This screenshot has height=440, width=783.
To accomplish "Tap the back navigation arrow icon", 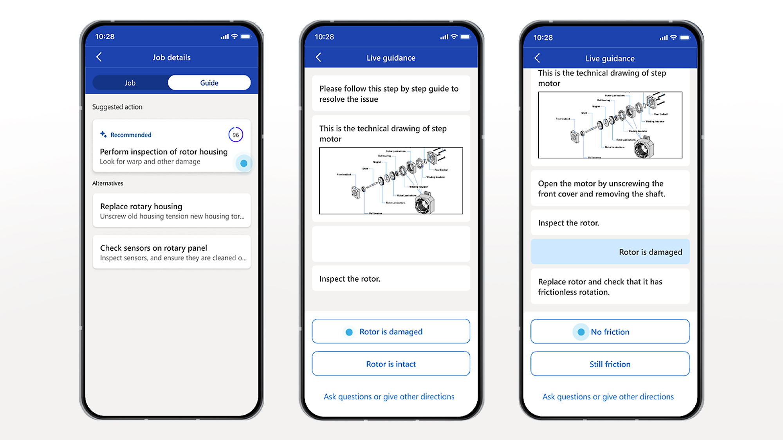I will [98, 58].
